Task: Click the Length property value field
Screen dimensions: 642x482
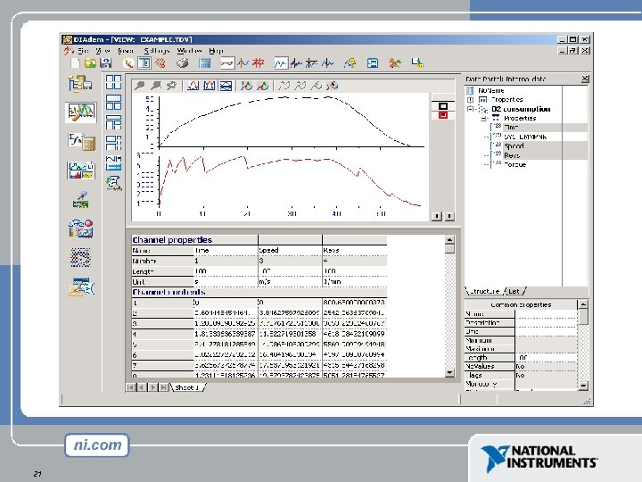Action: click(547, 357)
